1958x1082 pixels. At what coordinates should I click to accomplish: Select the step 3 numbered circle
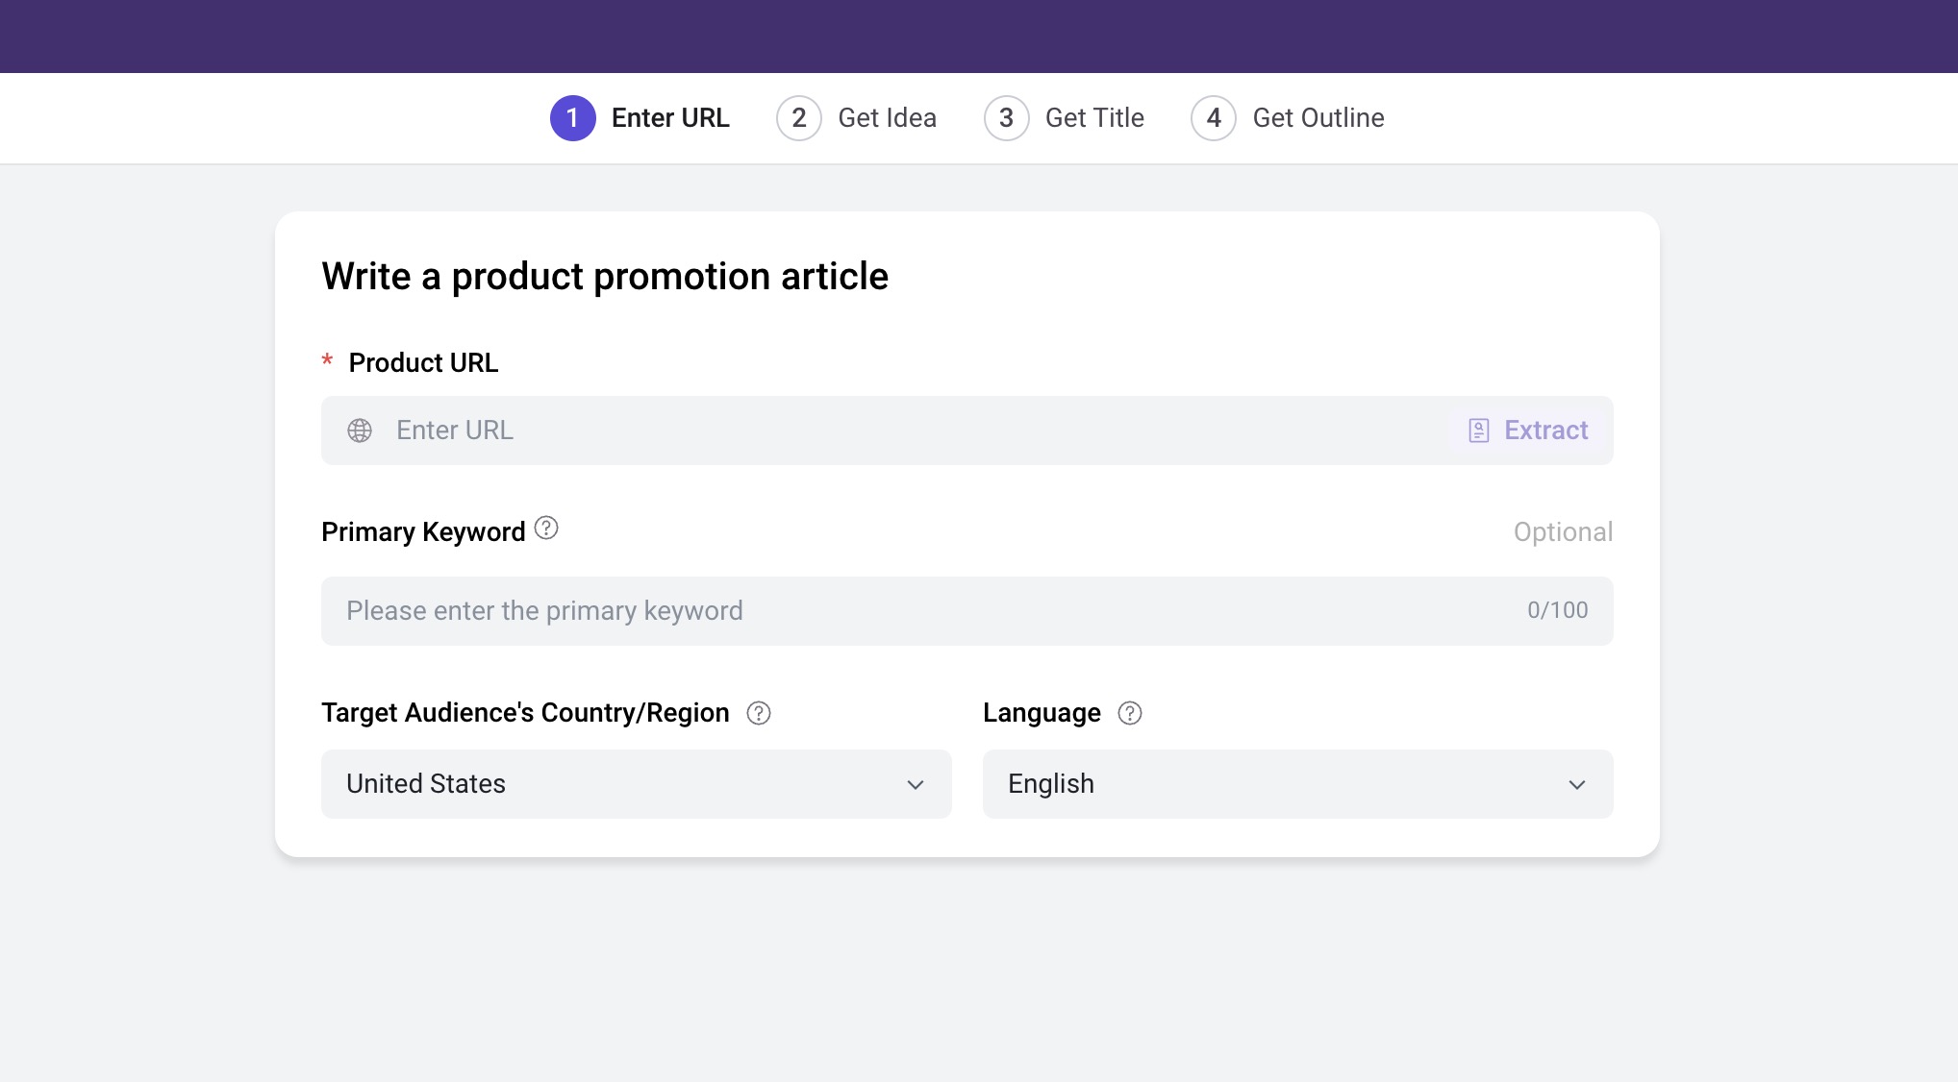click(x=1007, y=118)
